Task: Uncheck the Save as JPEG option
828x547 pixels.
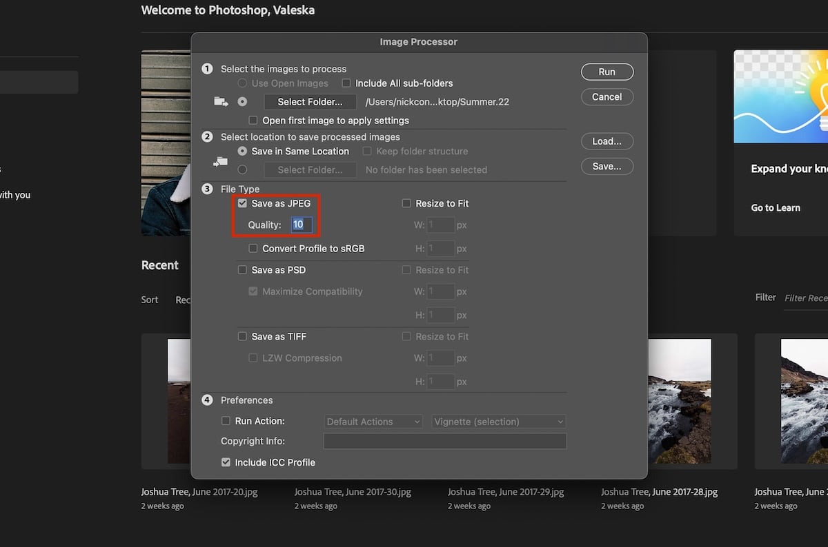Action: click(x=242, y=203)
